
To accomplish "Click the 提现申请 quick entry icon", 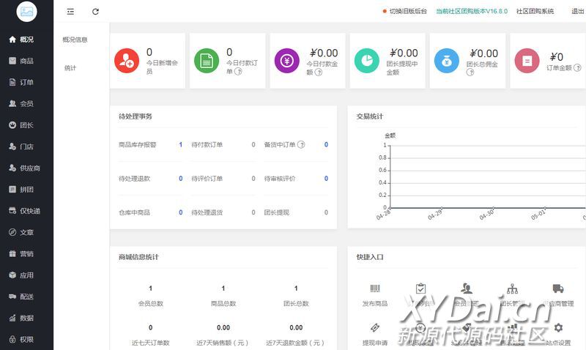I will click(x=374, y=328).
